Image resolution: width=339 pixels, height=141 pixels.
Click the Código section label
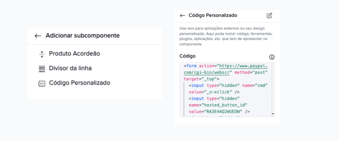(188, 56)
